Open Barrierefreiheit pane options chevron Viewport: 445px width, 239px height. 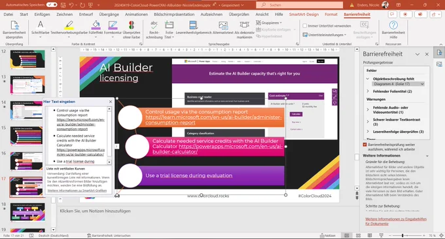[418, 54]
